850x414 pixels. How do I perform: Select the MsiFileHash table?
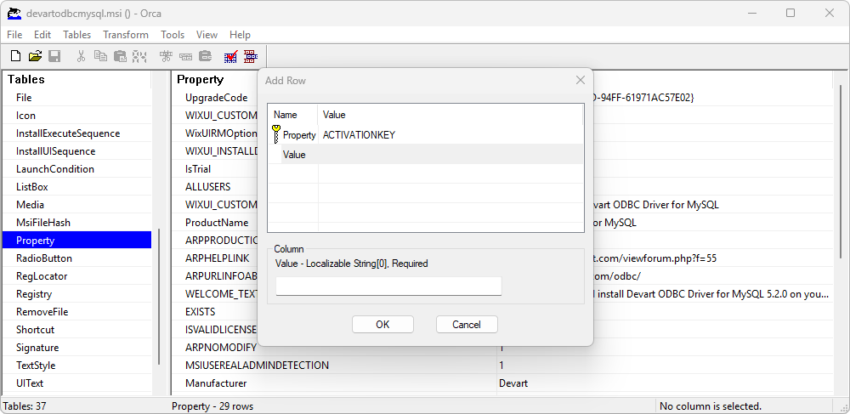77,223
